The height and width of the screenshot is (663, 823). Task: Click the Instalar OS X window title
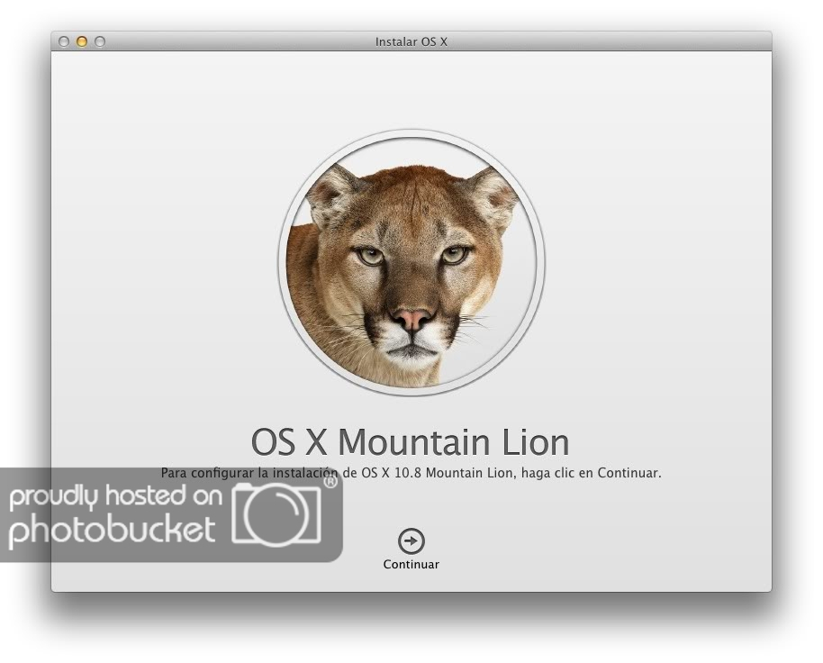pyautogui.click(x=411, y=41)
